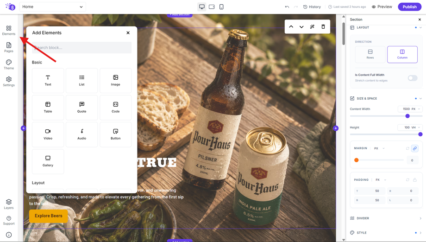Open Content Width unit PX dropdown
The width and height of the screenshot is (426, 242).
coord(416,109)
